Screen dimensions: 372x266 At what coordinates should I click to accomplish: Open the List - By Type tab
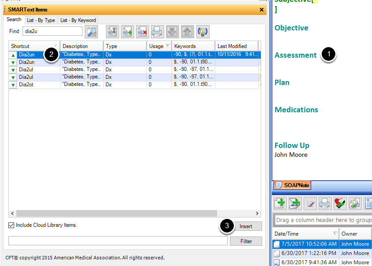click(41, 20)
